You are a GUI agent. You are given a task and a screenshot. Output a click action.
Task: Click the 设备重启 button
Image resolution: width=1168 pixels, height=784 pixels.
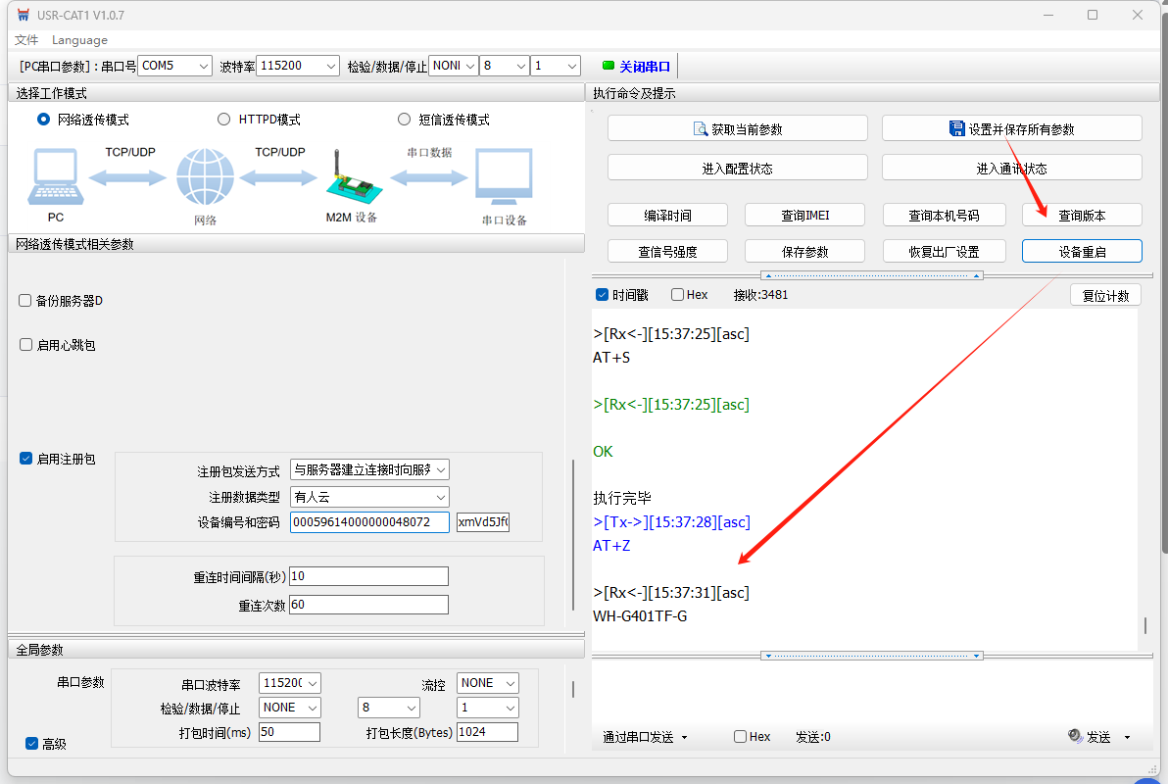(x=1082, y=252)
